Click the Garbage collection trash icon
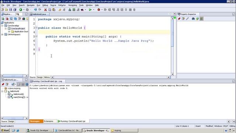The height and width of the screenshot is (133, 236). [x=134, y=10]
